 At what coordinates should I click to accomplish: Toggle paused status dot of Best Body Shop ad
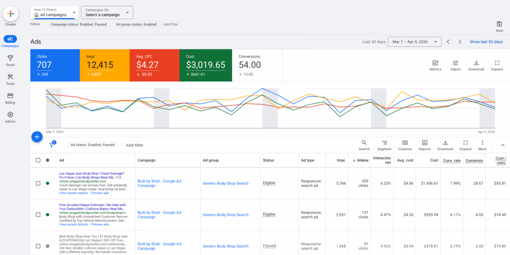48,246
